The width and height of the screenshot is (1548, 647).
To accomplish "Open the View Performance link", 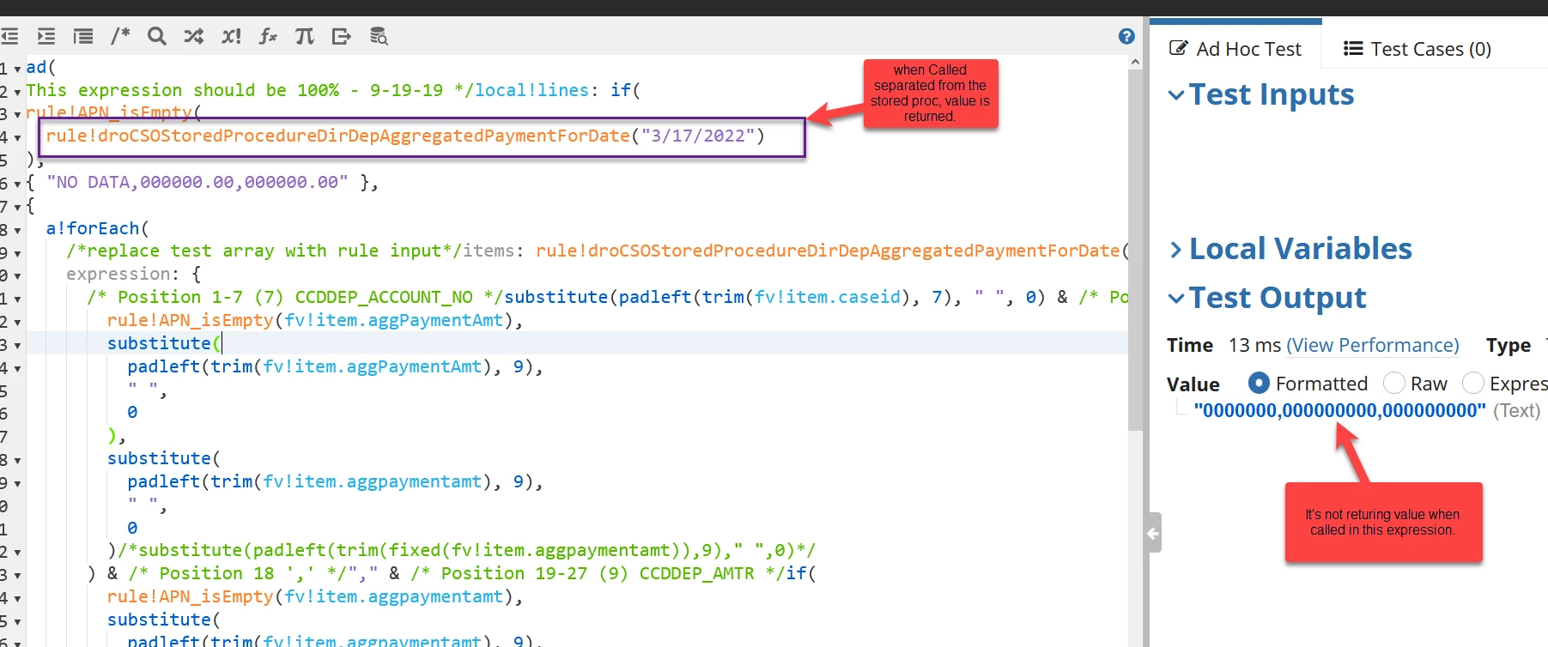I will [x=1373, y=345].
